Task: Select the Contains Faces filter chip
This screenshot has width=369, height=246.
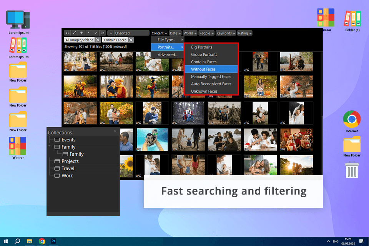Action: tap(115, 40)
